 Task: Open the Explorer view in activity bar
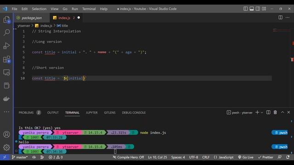6,19
